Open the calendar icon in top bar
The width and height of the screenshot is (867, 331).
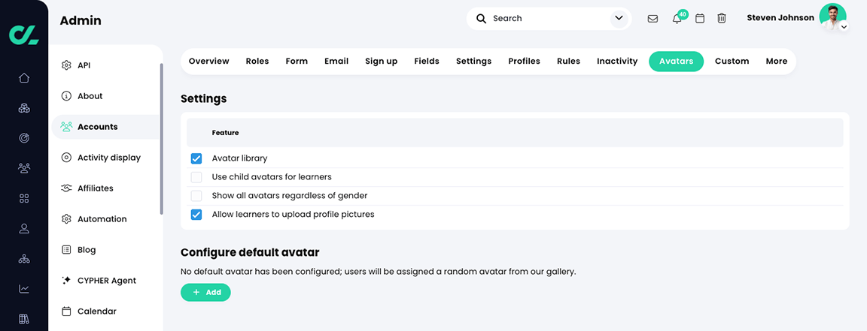(699, 18)
